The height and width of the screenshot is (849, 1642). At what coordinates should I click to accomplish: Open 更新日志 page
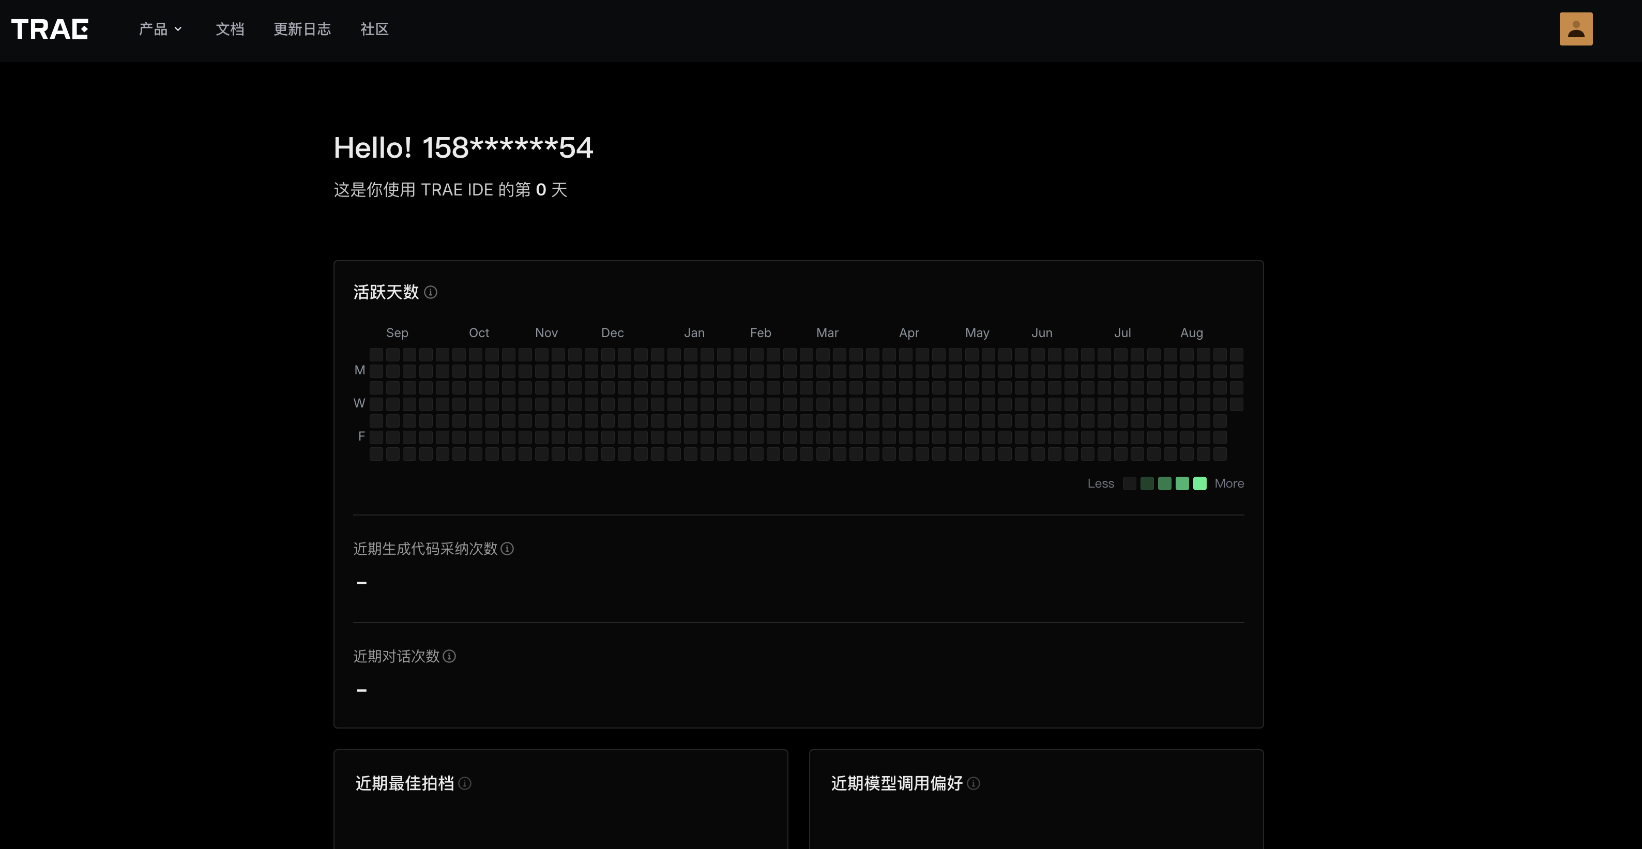point(302,29)
